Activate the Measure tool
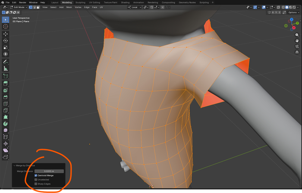302x193 pixels. coord(6,68)
